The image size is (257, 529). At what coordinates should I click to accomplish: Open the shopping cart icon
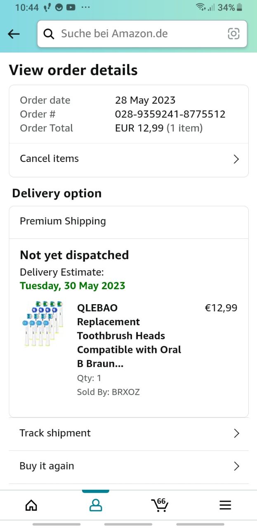pos(160,505)
